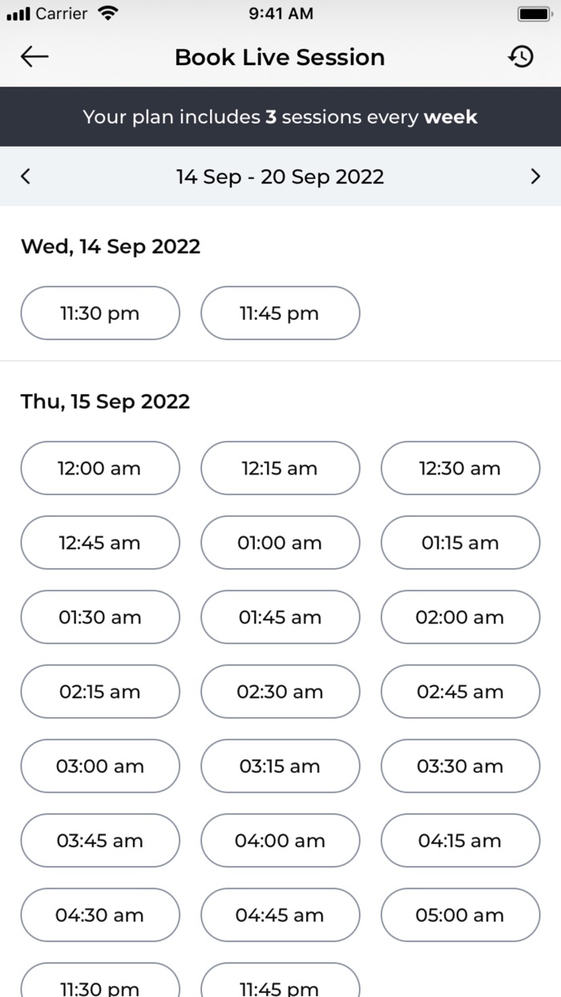Select Wednesday 11:45 pm slot

280,313
